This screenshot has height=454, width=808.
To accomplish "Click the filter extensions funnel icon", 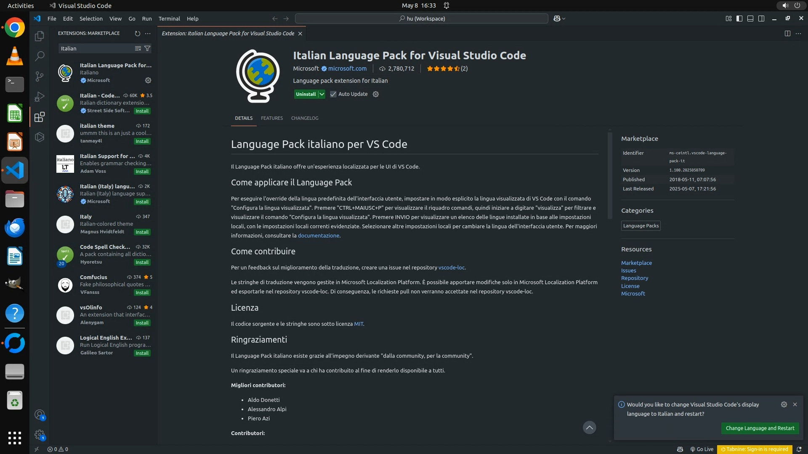I will pyautogui.click(x=147, y=49).
